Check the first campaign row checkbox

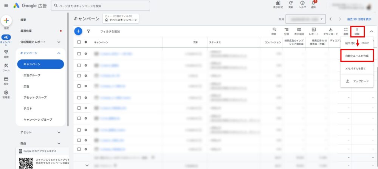pyautogui.click(x=79, y=54)
